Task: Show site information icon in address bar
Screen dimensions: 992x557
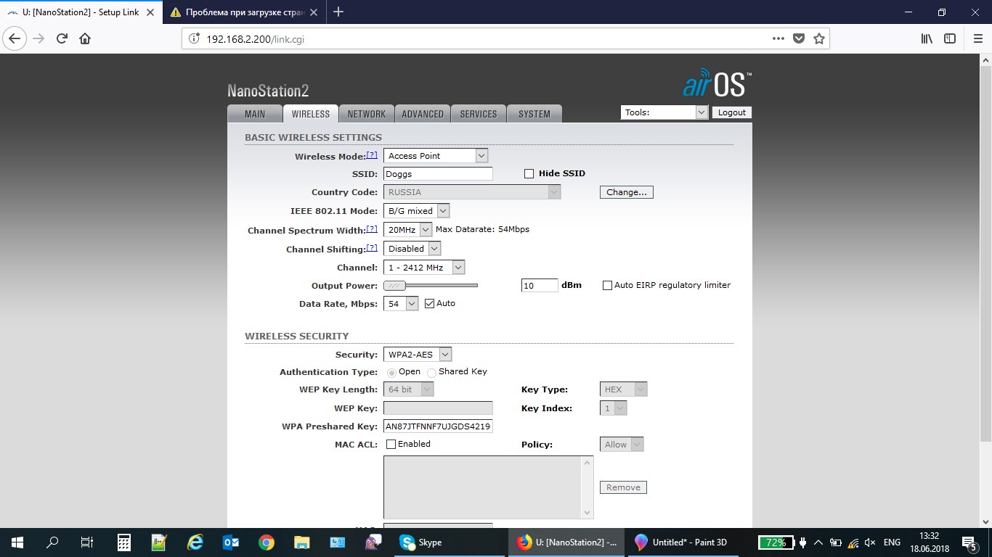Action: click(193, 38)
